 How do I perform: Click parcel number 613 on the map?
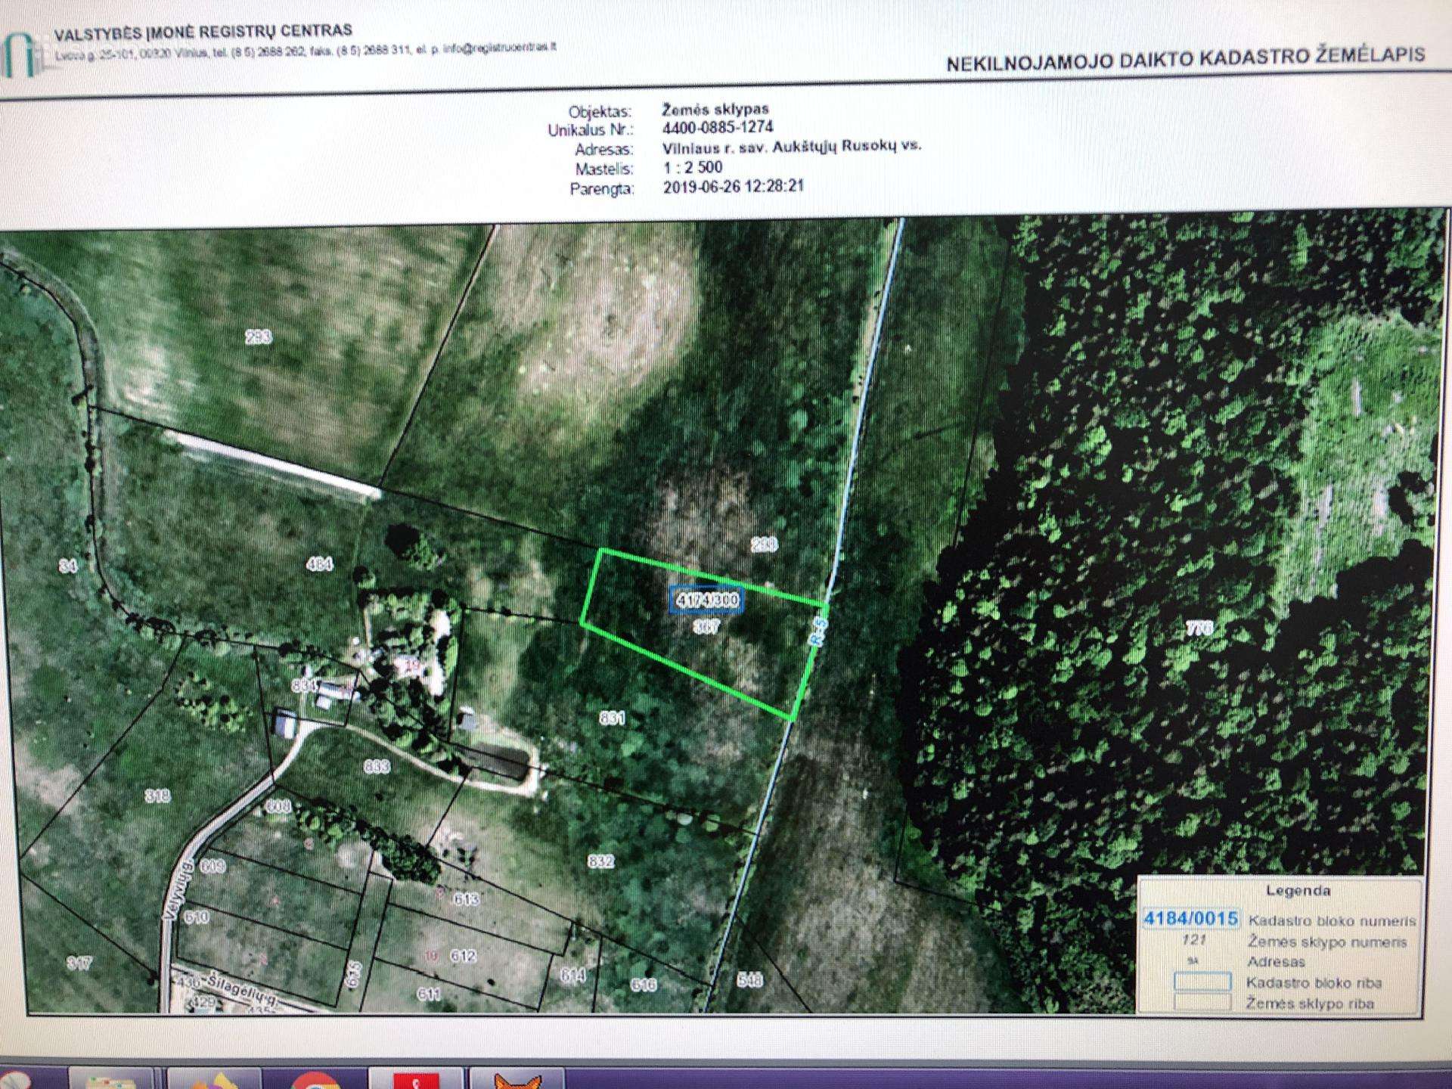coord(465,898)
